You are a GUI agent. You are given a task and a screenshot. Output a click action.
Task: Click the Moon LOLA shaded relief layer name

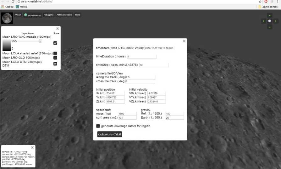[x=28, y=53]
